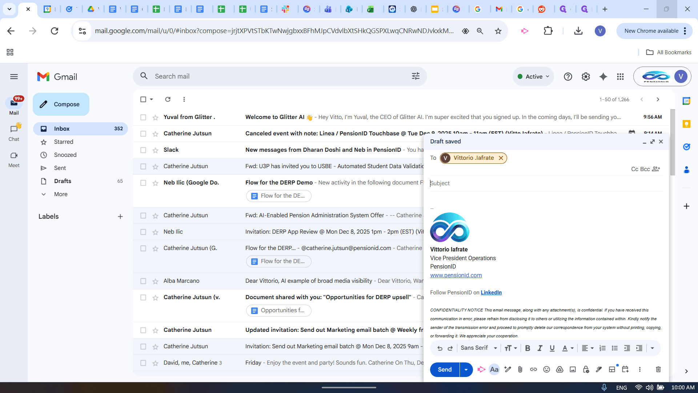The width and height of the screenshot is (698, 393).
Task: Send the drafted email
Action: [445, 369]
